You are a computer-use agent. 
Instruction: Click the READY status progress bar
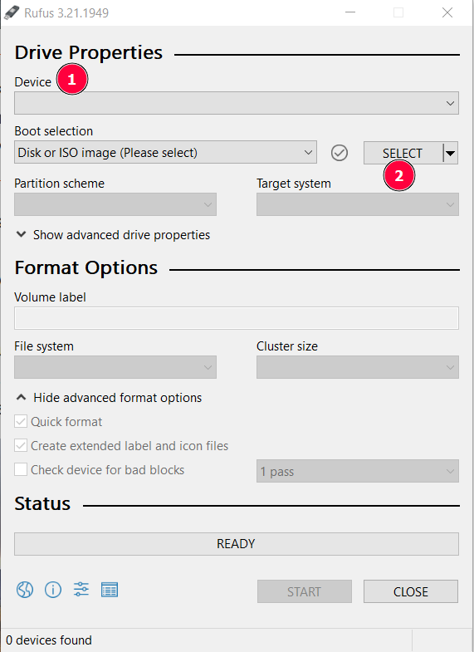(x=237, y=544)
